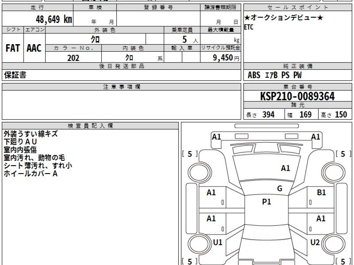Select the 下廻りAU inspector note
This screenshot has height=265, width=354.
tap(20, 142)
